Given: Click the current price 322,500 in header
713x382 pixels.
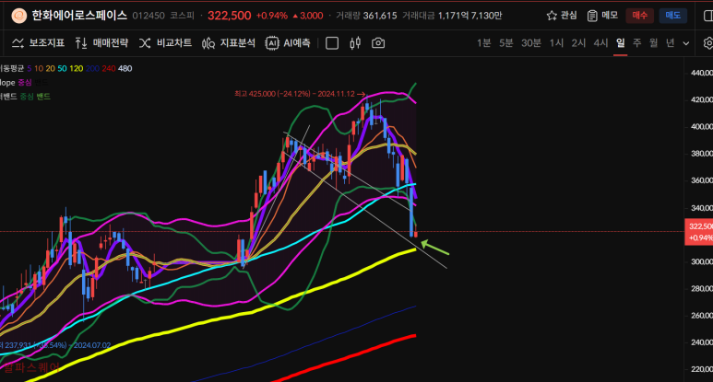Looking at the screenshot, I should pos(229,16).
